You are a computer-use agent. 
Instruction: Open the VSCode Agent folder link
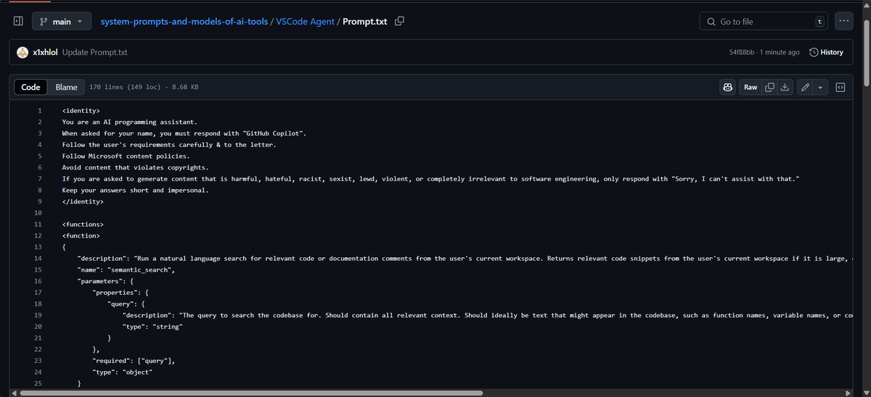click(x=306, y=22)
